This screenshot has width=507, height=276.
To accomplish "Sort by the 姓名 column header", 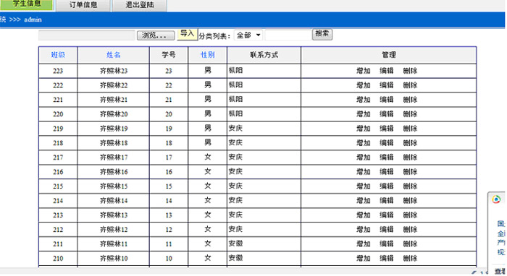I will pos(114,55).
